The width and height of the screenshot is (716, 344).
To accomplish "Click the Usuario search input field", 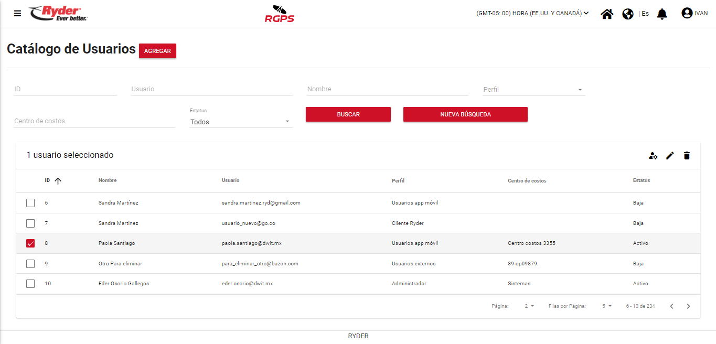I will (211, 89).
